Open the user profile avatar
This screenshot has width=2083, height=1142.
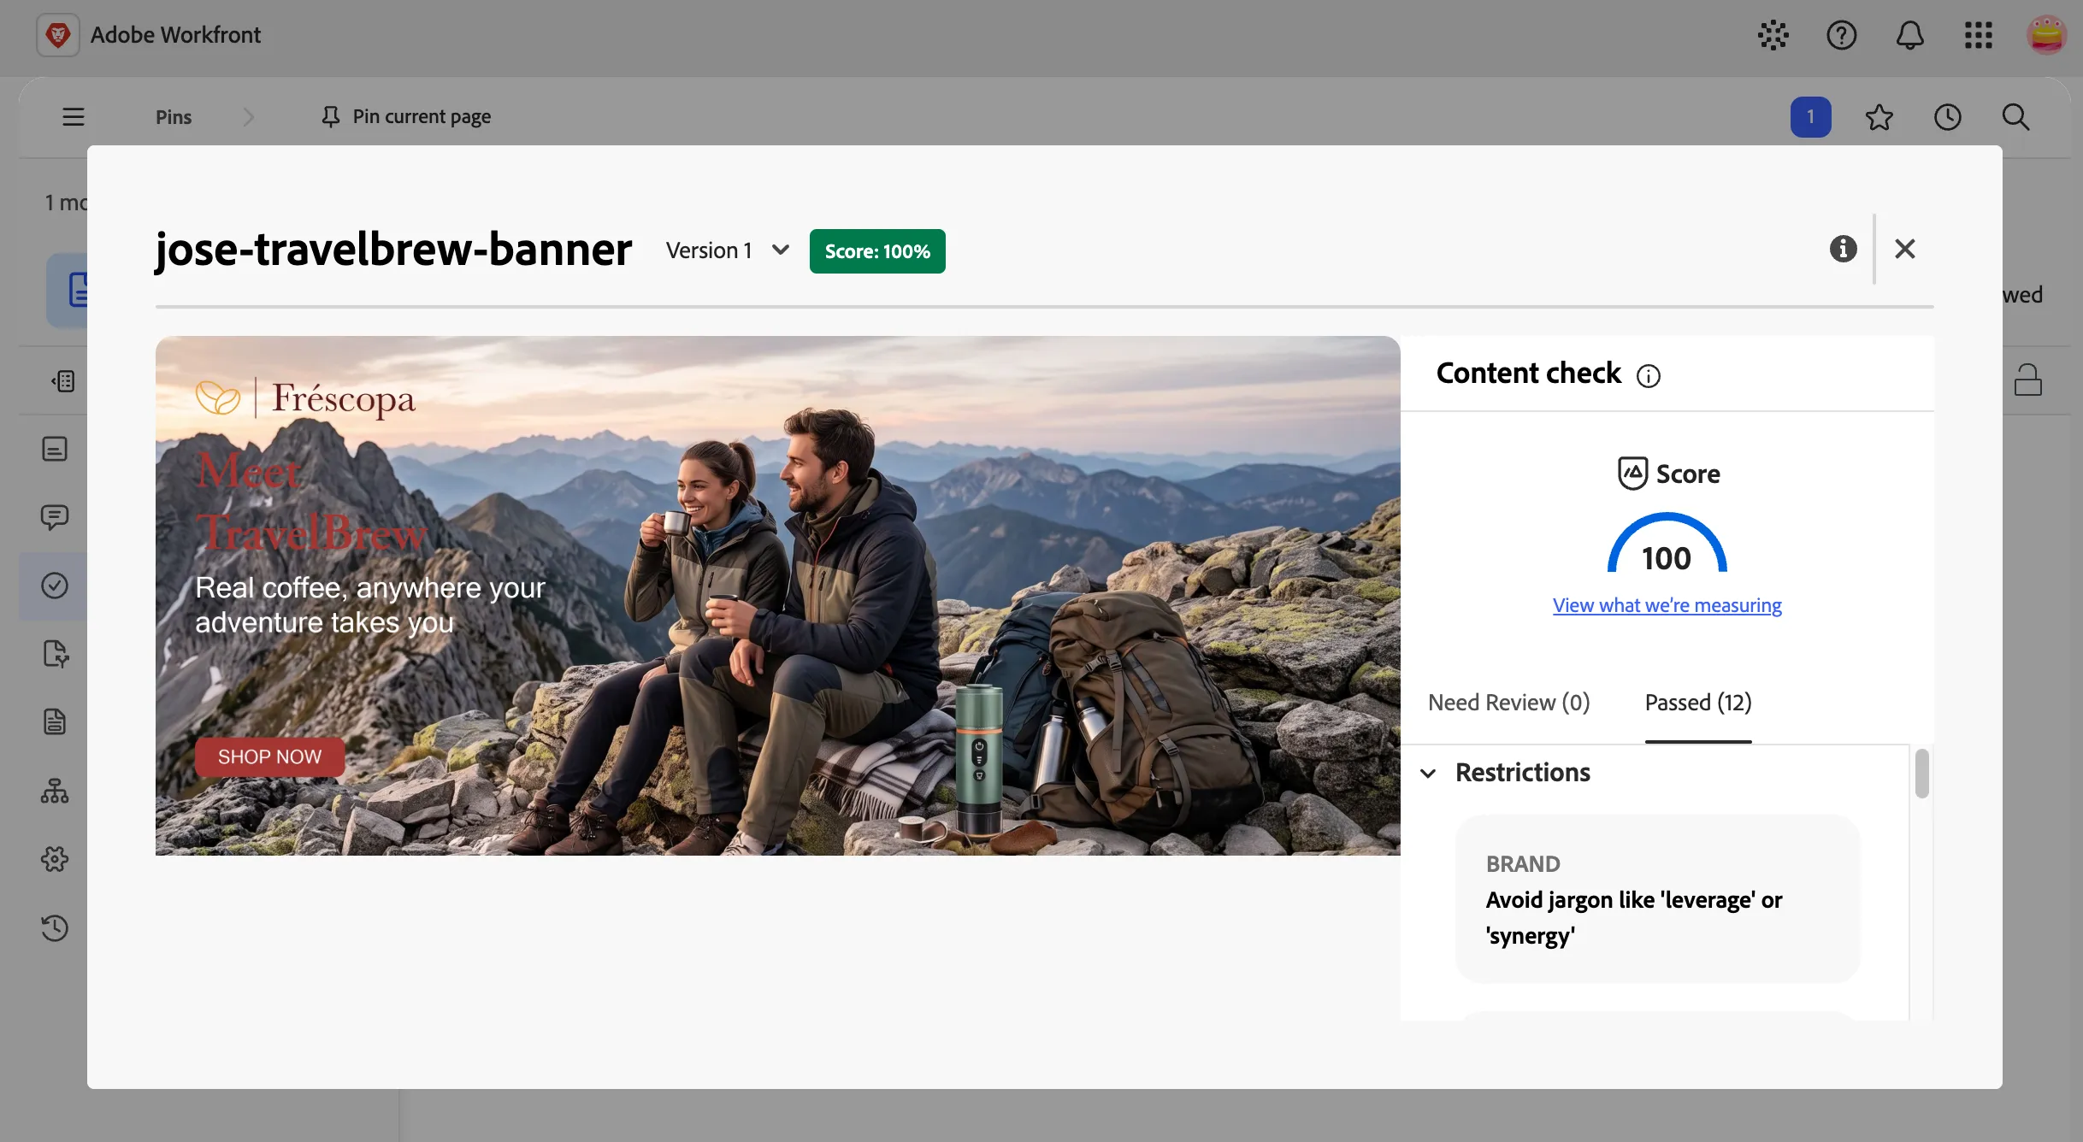2046,35
